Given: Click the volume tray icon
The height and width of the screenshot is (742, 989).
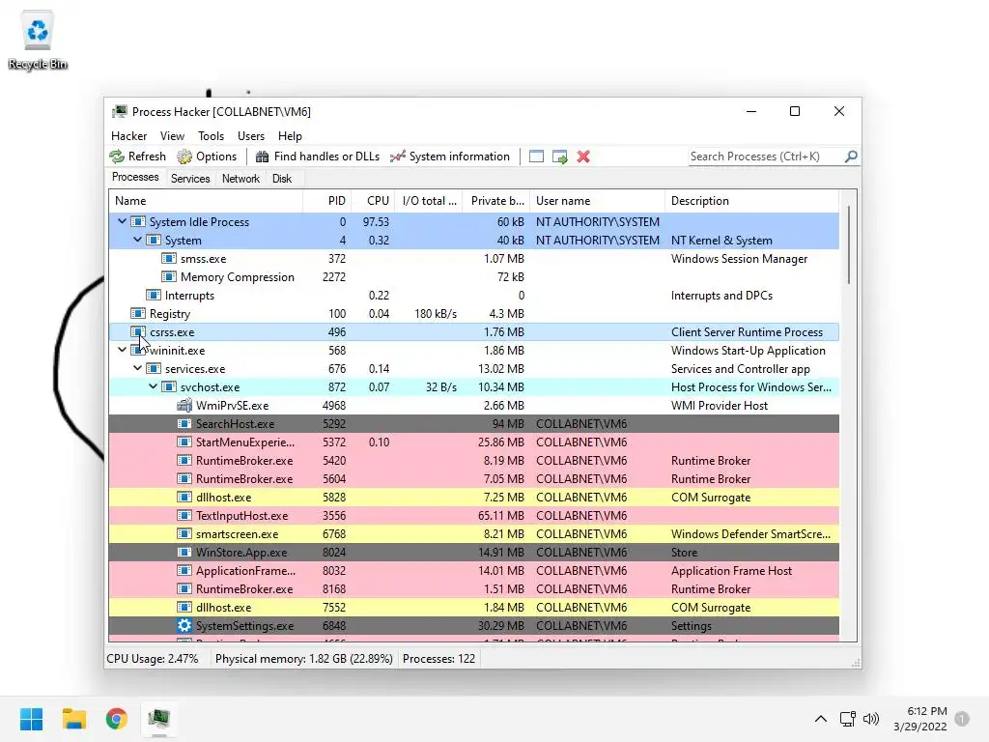Looking at the screenshot, I should (x=871, y=719).
